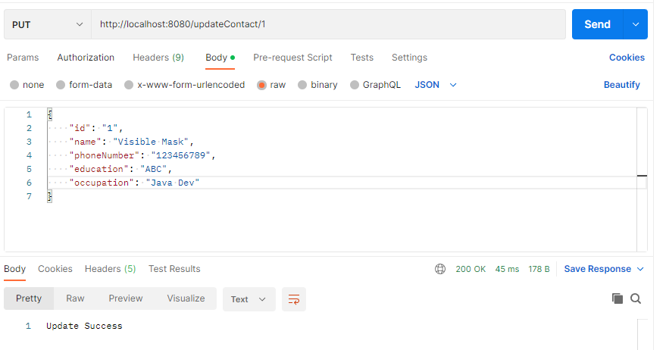
Task: Toggle word wrap icon in response
Action: click(293, 299)
